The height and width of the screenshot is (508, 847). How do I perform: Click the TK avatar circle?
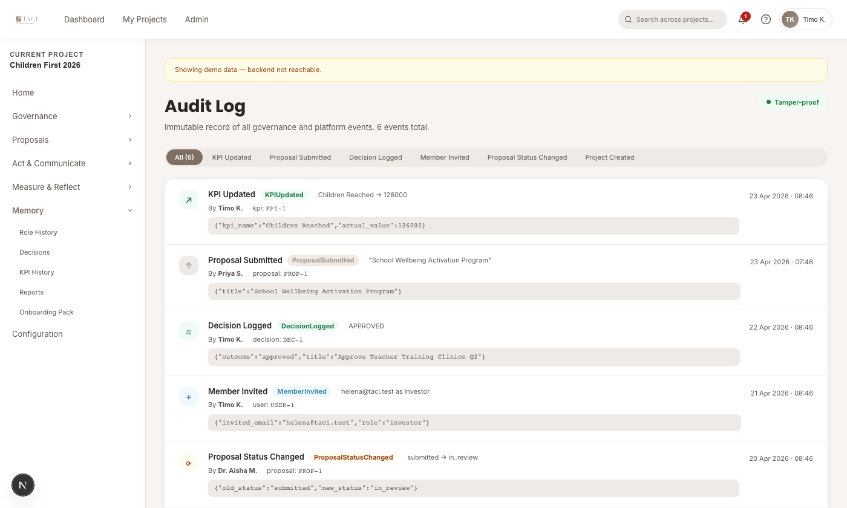(x=790, y=19)
